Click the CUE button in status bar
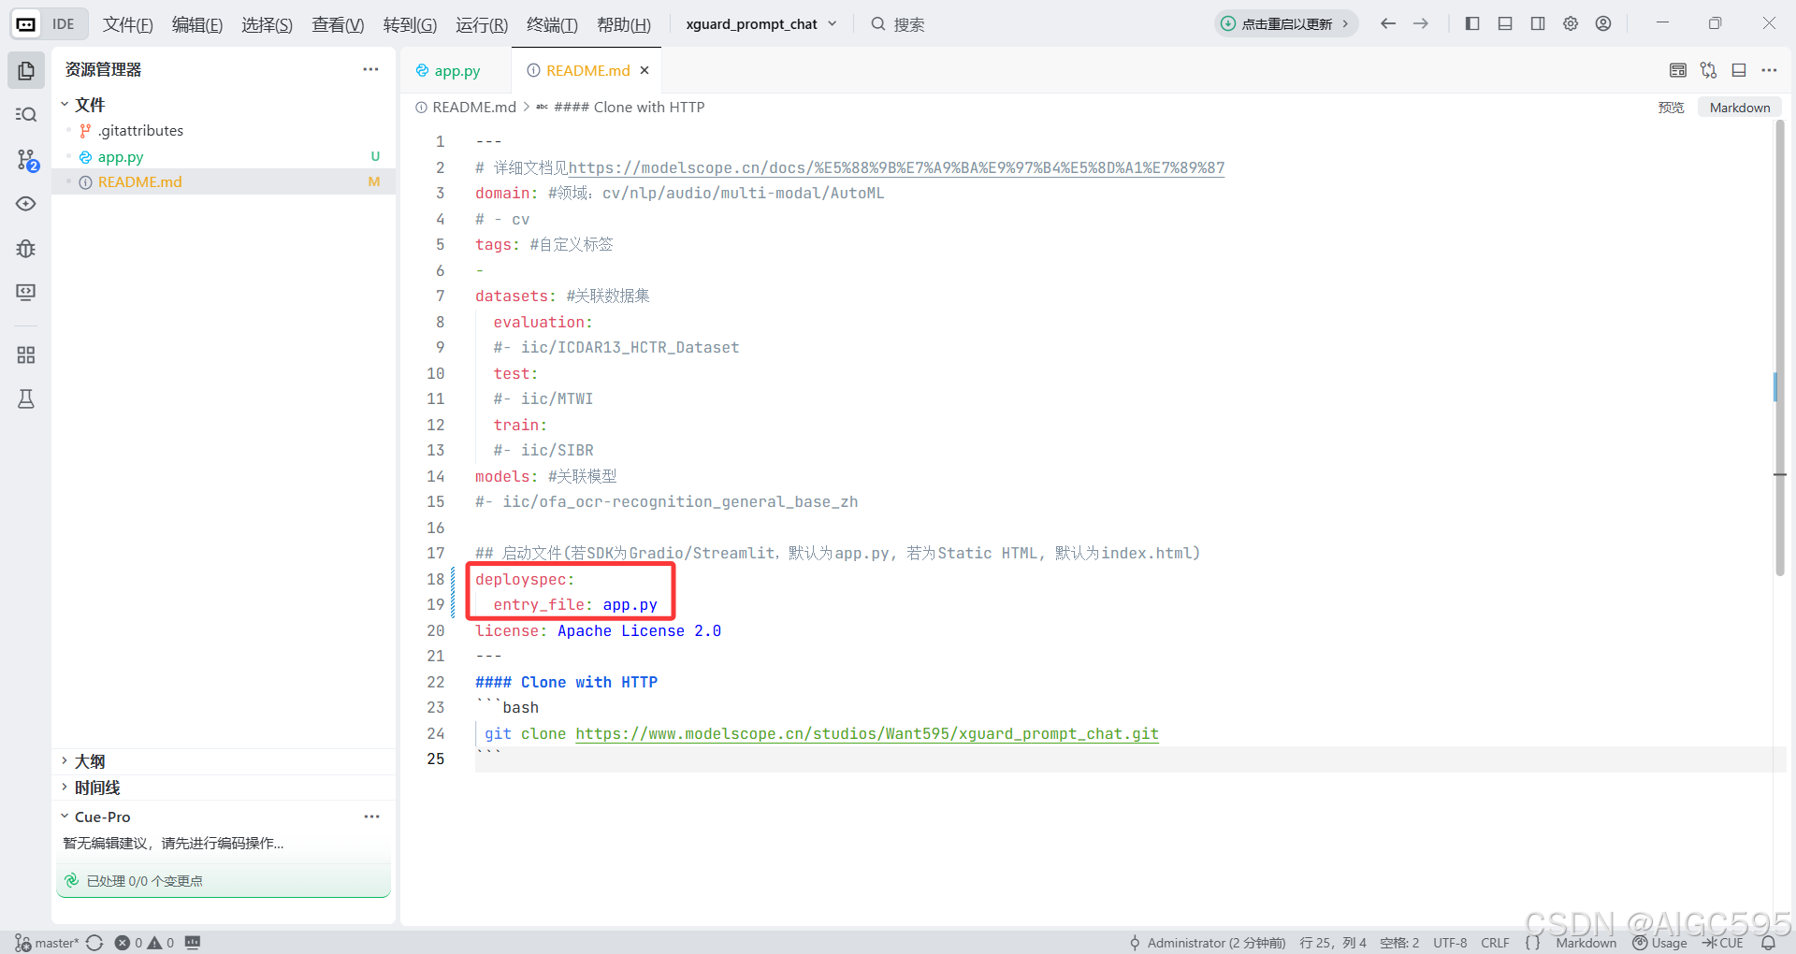This screenshot has height=954, width=1796. (x=1723, y=943)
